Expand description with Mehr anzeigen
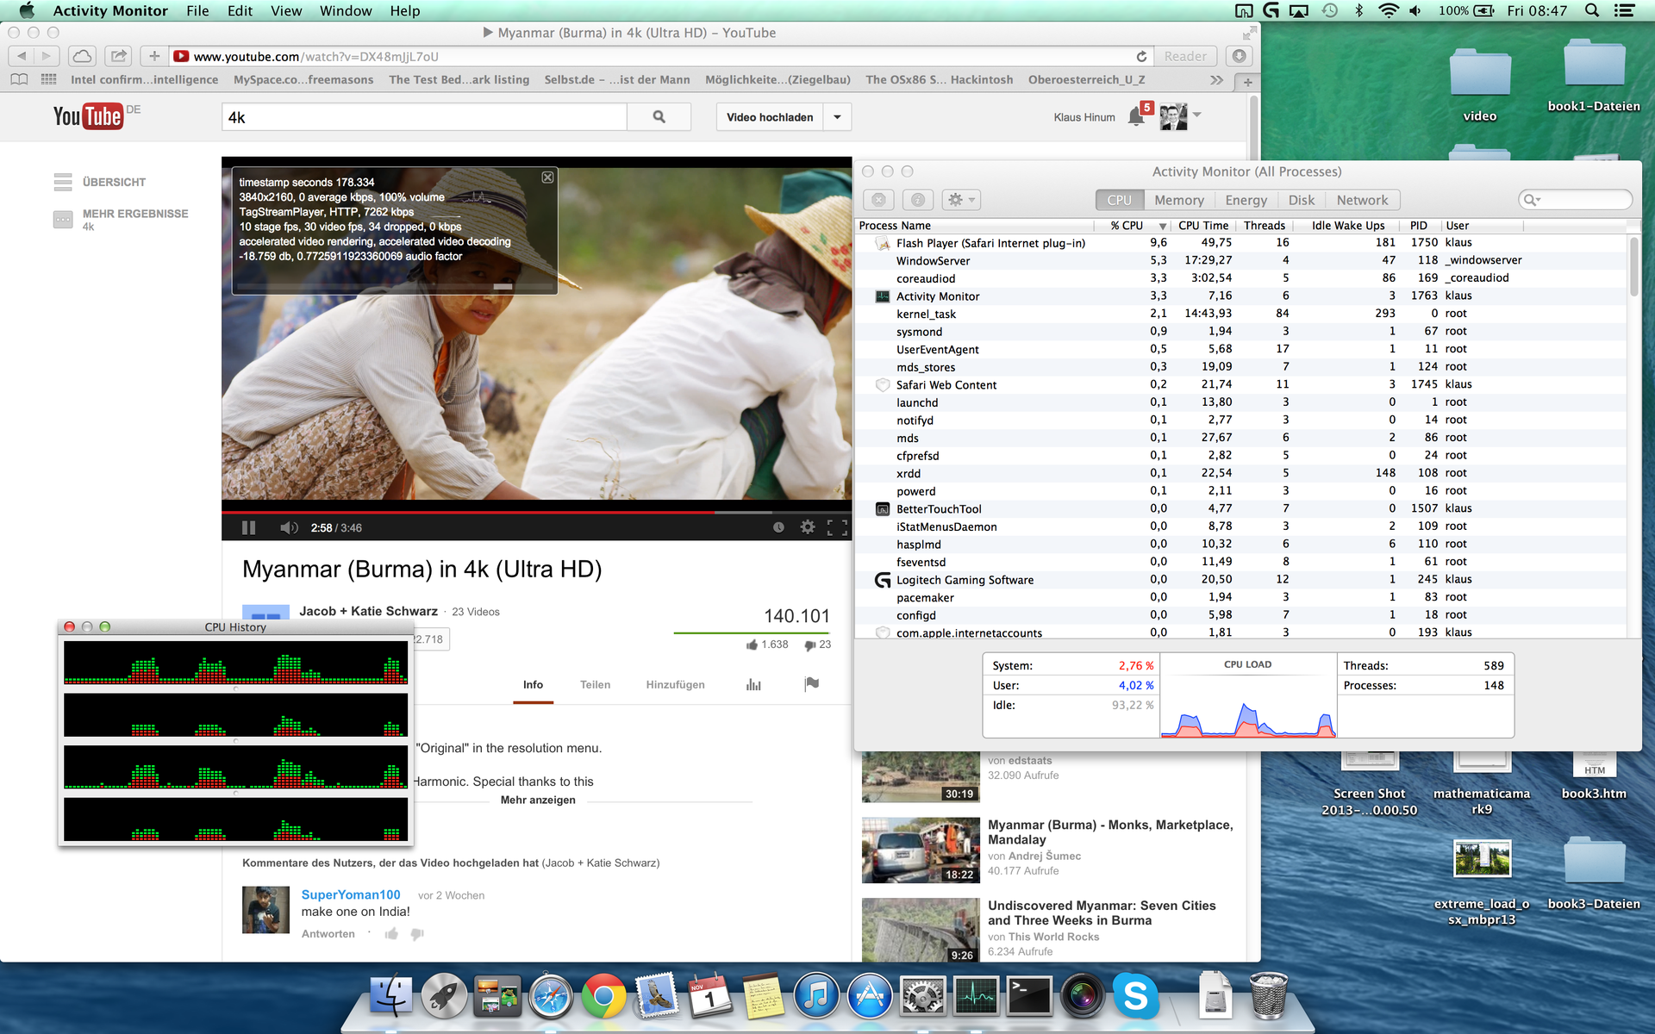1655x1034 pixels. pos(538,800)
